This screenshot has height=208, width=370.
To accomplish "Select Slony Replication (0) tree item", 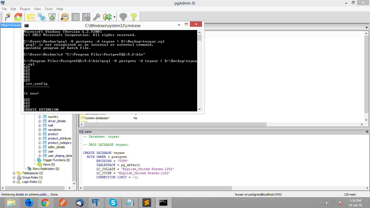I will [x=46, y=169].
